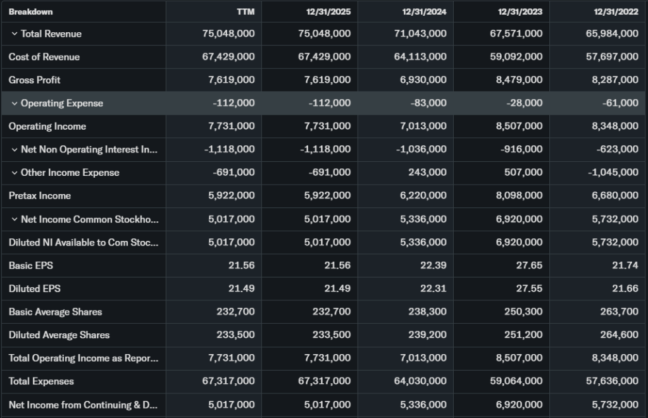This screenshot has height=418, width=648.
Task: Expand Net Income Common Stockholders chevron
Action: pos(14,219)
